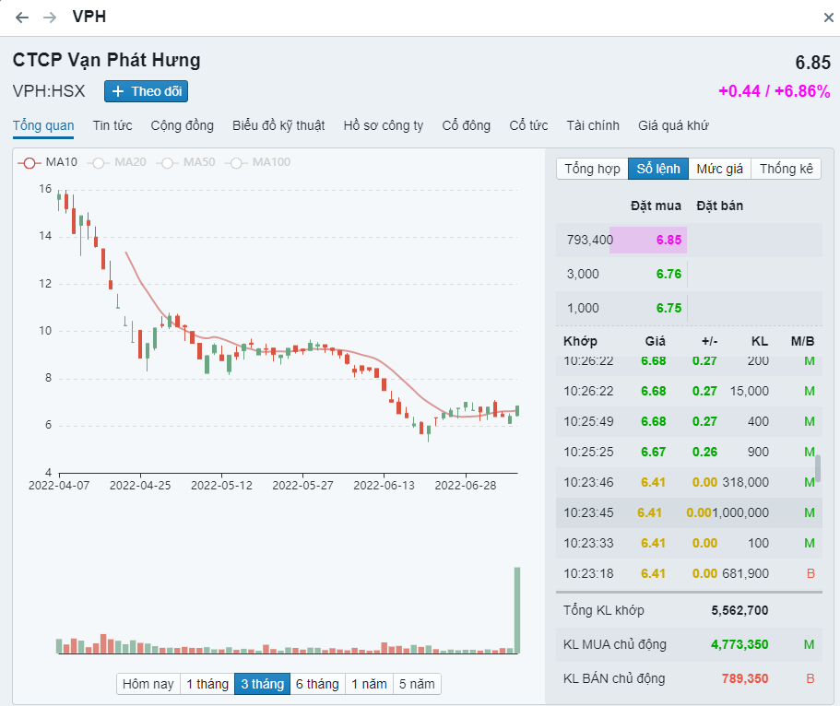Set chart range to 6 tháng
This screenshot has width=840, height=706.
pyautogui.click(x=317, y=684)
